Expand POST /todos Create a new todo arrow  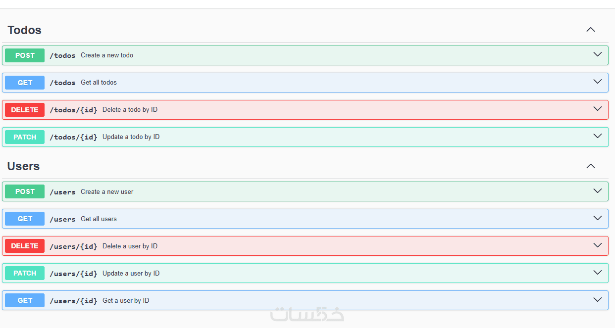598,54
